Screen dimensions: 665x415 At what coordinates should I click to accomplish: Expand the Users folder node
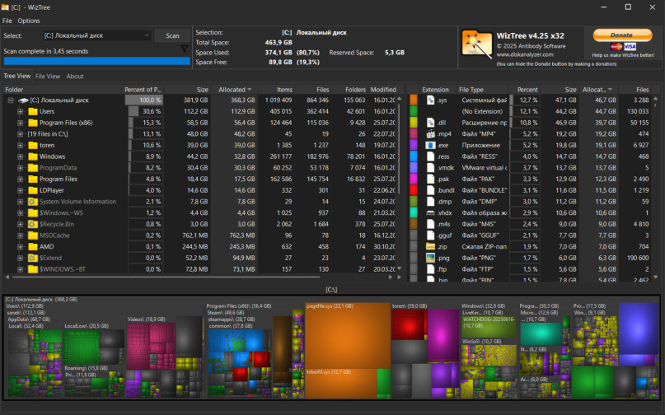pyautogui.click(x=20, y=111)
